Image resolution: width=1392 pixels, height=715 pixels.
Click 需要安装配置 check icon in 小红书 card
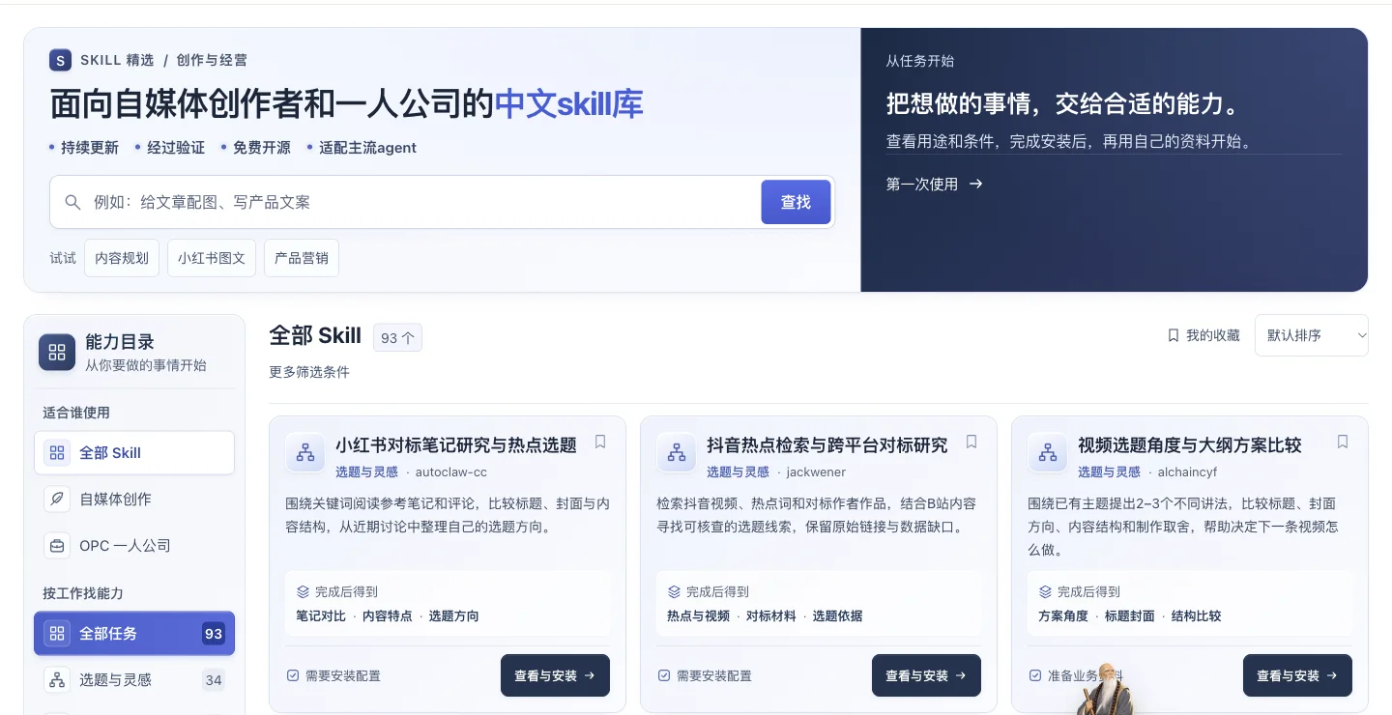[x=293, y=675]
